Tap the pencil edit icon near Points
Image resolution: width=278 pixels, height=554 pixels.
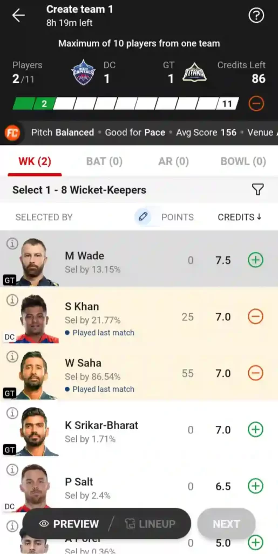(x=143, y=216)
